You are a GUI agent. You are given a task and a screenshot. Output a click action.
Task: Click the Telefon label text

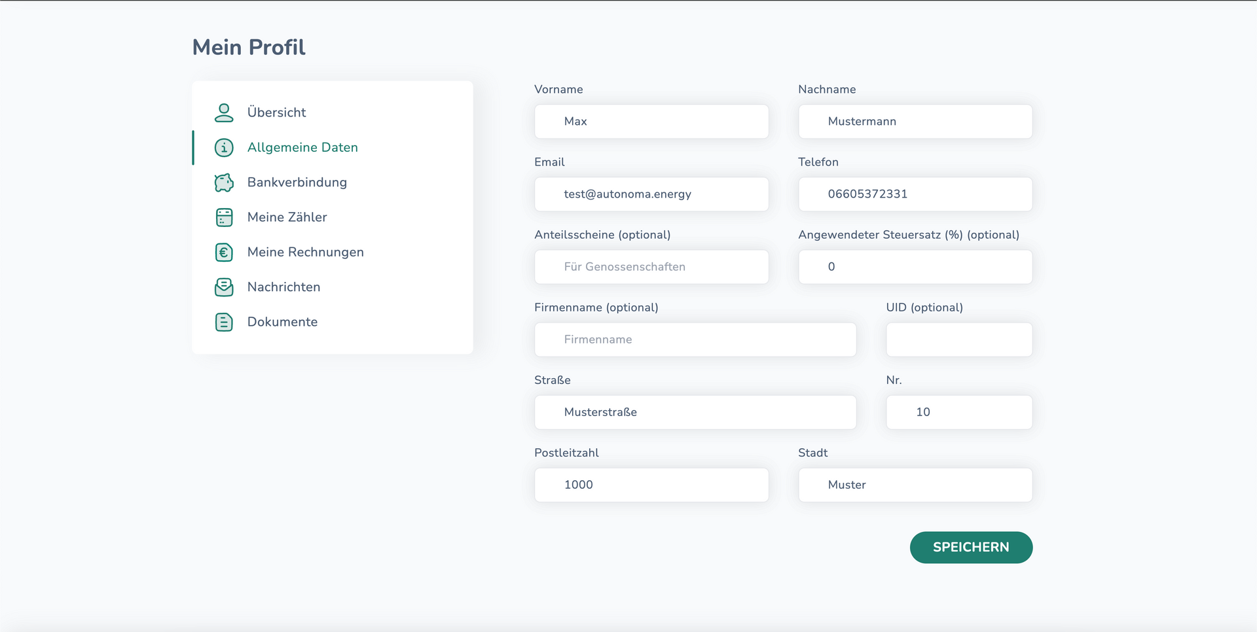(818, 162)
